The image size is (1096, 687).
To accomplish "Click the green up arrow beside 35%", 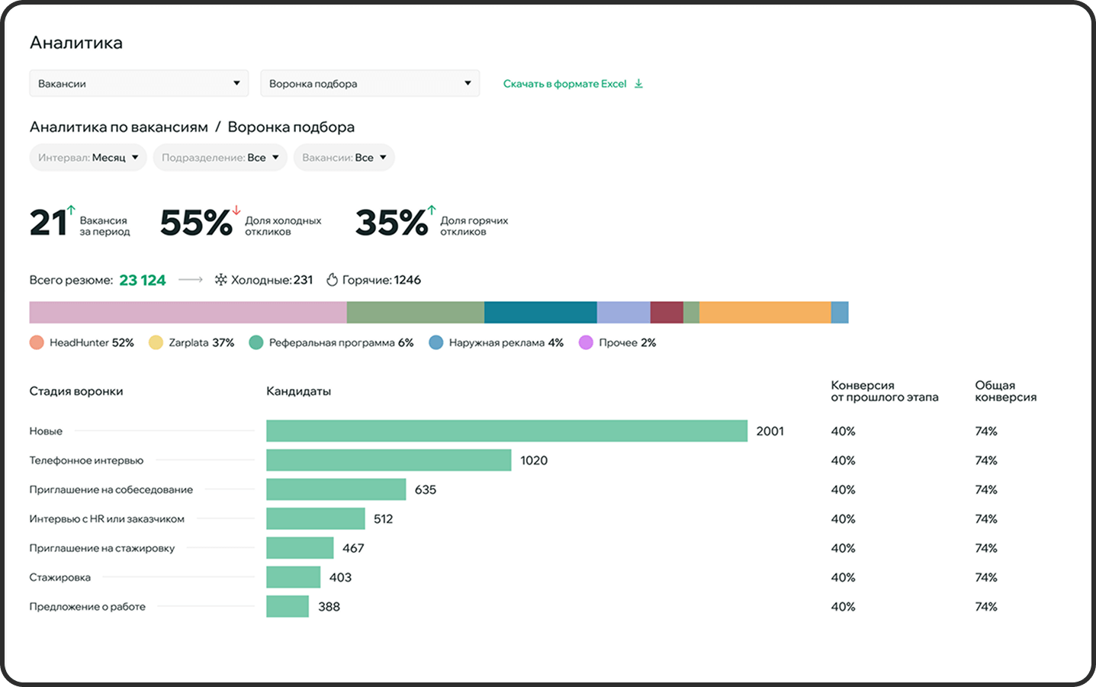I will click(x=432, y=209).
